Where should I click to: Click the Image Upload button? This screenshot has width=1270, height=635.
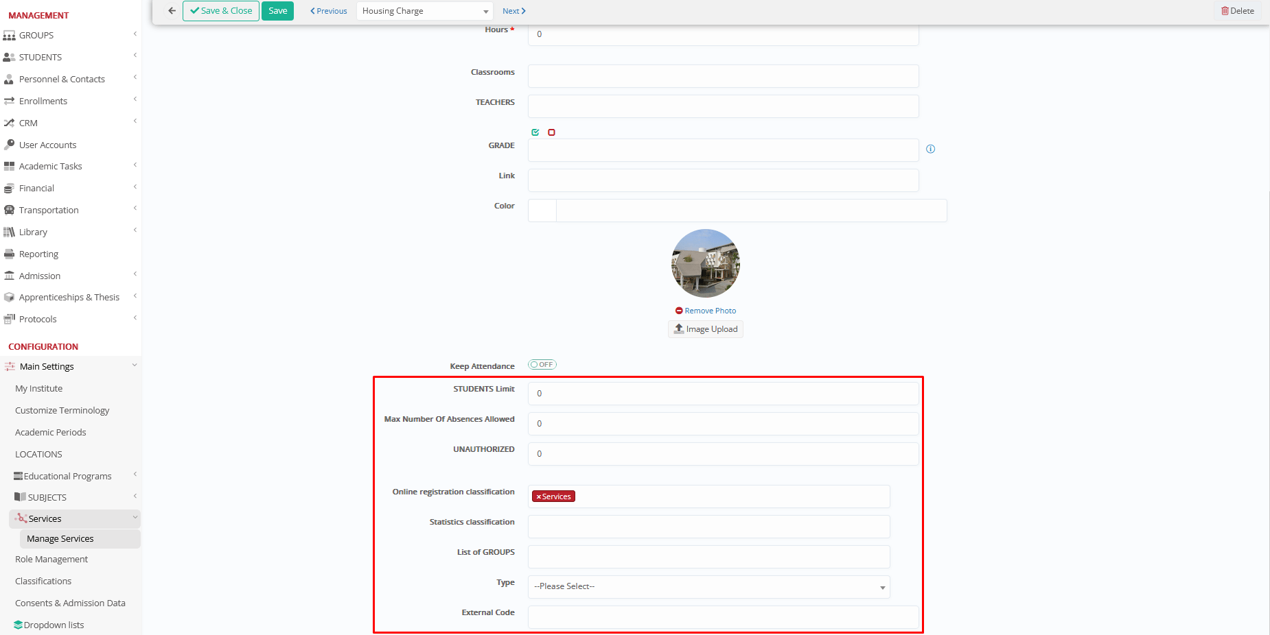(706, 329)
